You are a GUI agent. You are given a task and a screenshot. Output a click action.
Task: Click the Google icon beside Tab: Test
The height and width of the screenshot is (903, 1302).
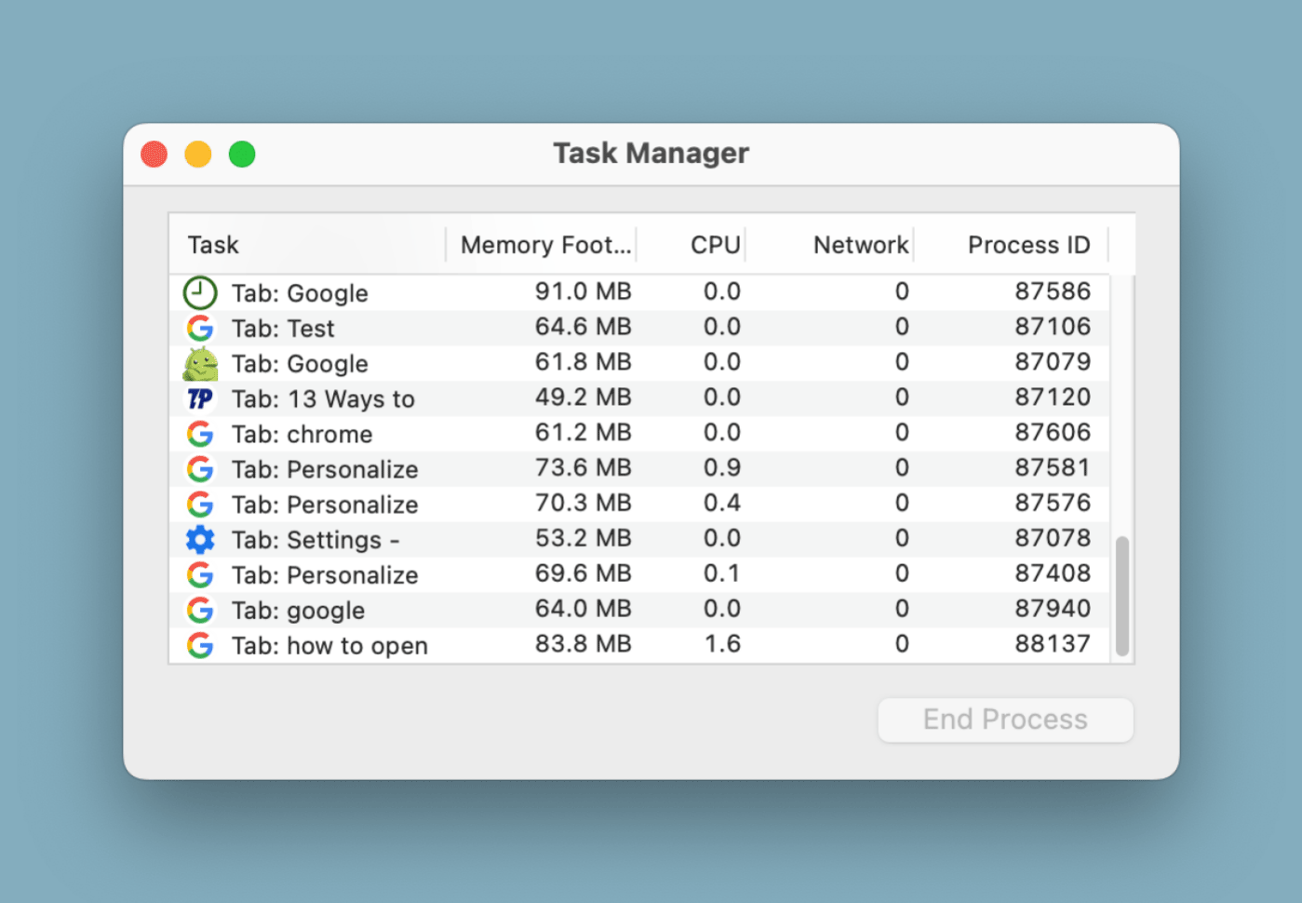coord(199,328)
